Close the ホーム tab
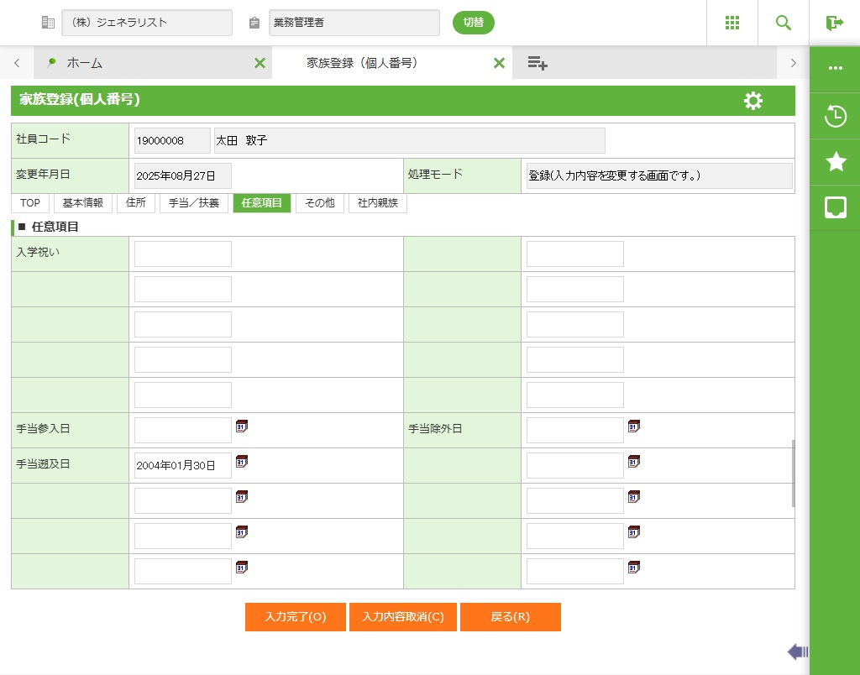 click(260, 63)
